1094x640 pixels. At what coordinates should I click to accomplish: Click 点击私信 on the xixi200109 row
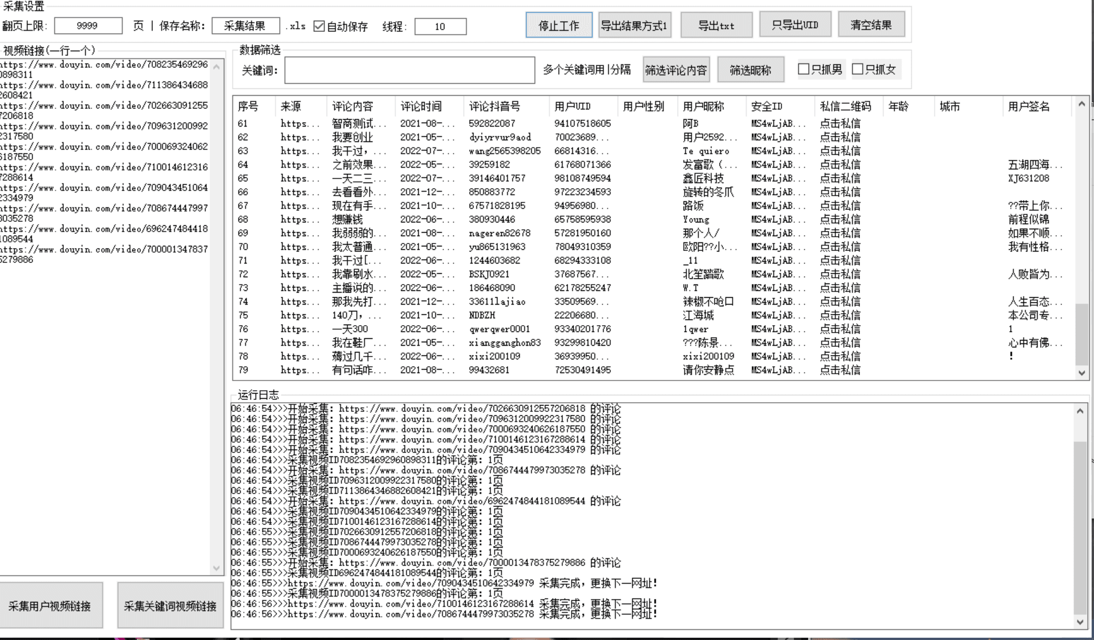pyautogui.click(x=839, y=357)
